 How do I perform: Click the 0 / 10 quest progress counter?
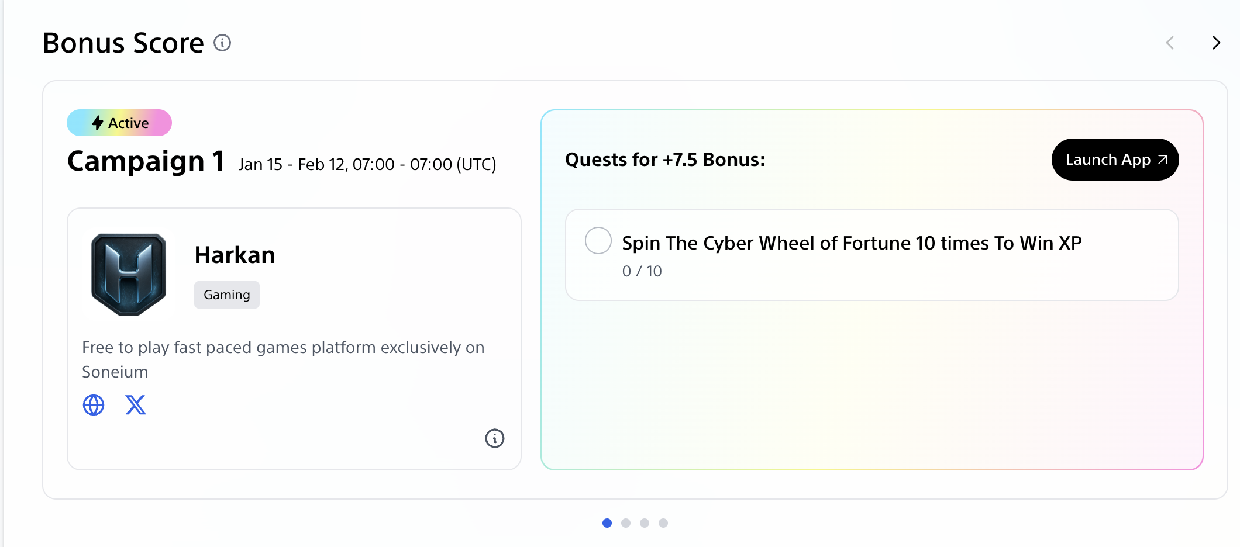[x=642, y=271]
